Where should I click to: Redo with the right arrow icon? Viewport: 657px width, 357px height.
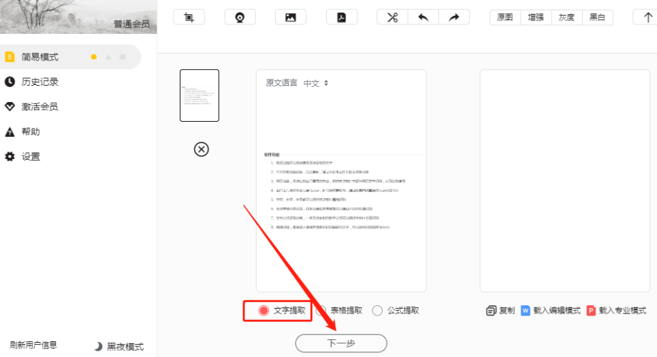pos(454,17)
